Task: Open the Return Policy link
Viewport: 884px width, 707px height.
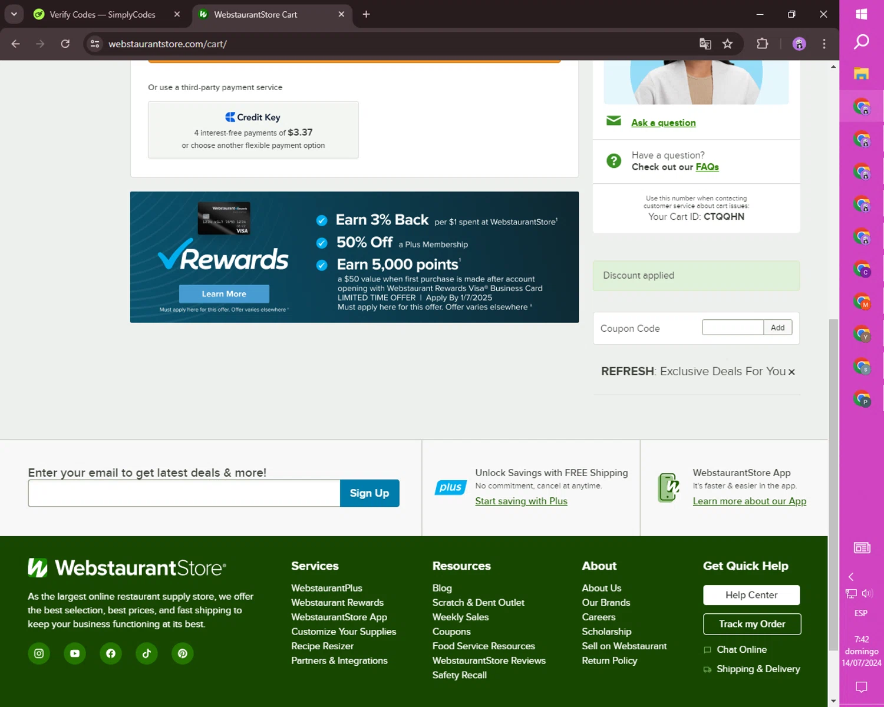Action: tap(609, 660)
